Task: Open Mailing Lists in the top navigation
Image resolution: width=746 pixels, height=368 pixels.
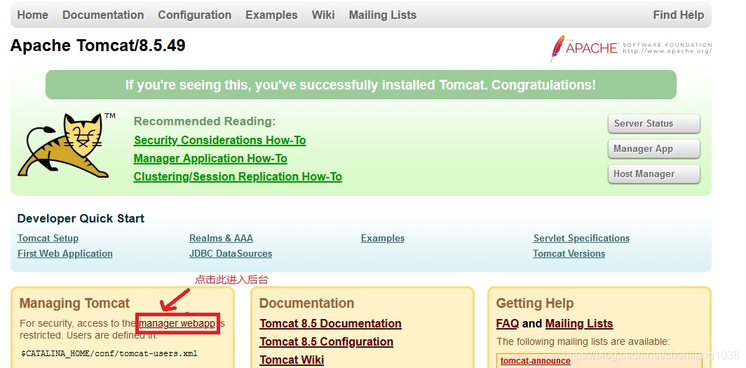Action: tap(383, 15)
